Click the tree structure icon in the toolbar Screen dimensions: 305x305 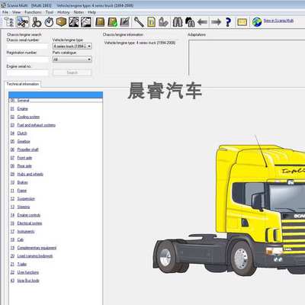click(x=9, y=22)
